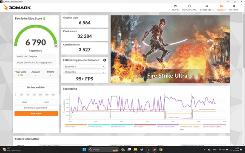Expand the hidden system tray icons chevron

pyautogui.click(x=204, y=150)
